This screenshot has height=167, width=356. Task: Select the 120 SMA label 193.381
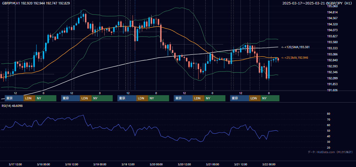pyautogui.click(x=296, y=47)
